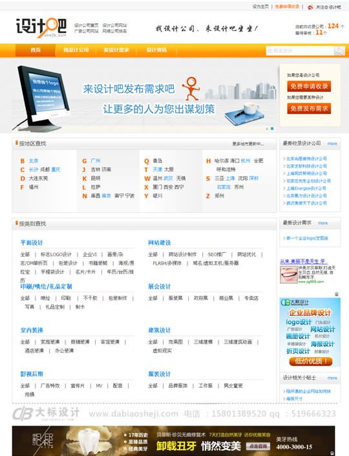Click the small icon above the 大标设计 ad

[x=337, y=294]
